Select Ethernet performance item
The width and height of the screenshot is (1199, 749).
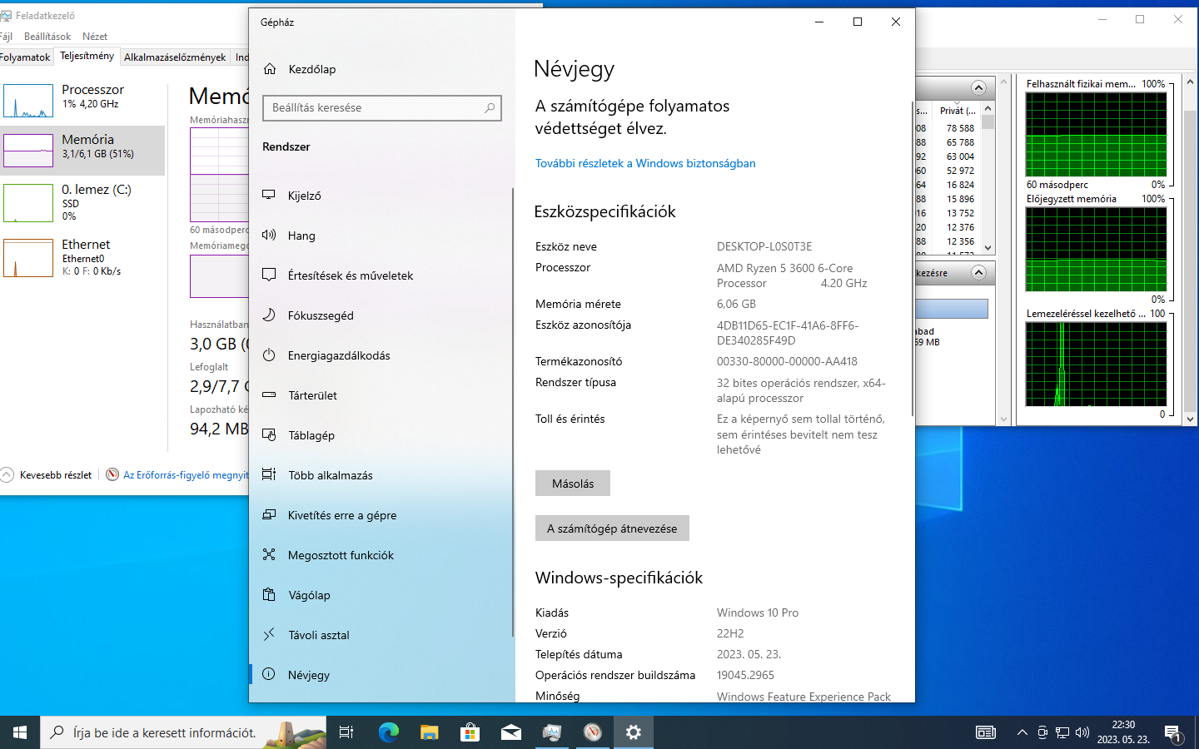click(83, 257)
